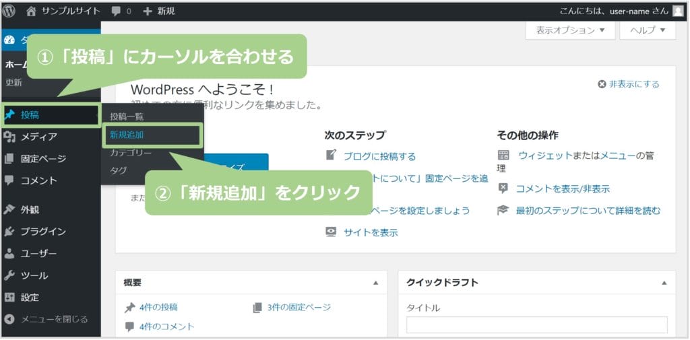
Task: Click the メディア icon in sidebar
Action: [9, 137]
